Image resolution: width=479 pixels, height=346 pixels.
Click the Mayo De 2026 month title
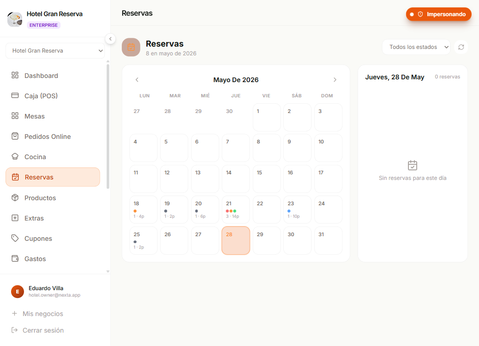coord(236,80)
